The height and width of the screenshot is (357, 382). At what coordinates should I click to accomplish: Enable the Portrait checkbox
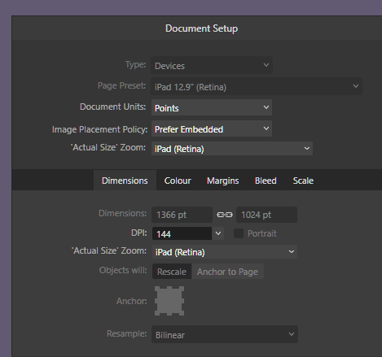[239, 233]
